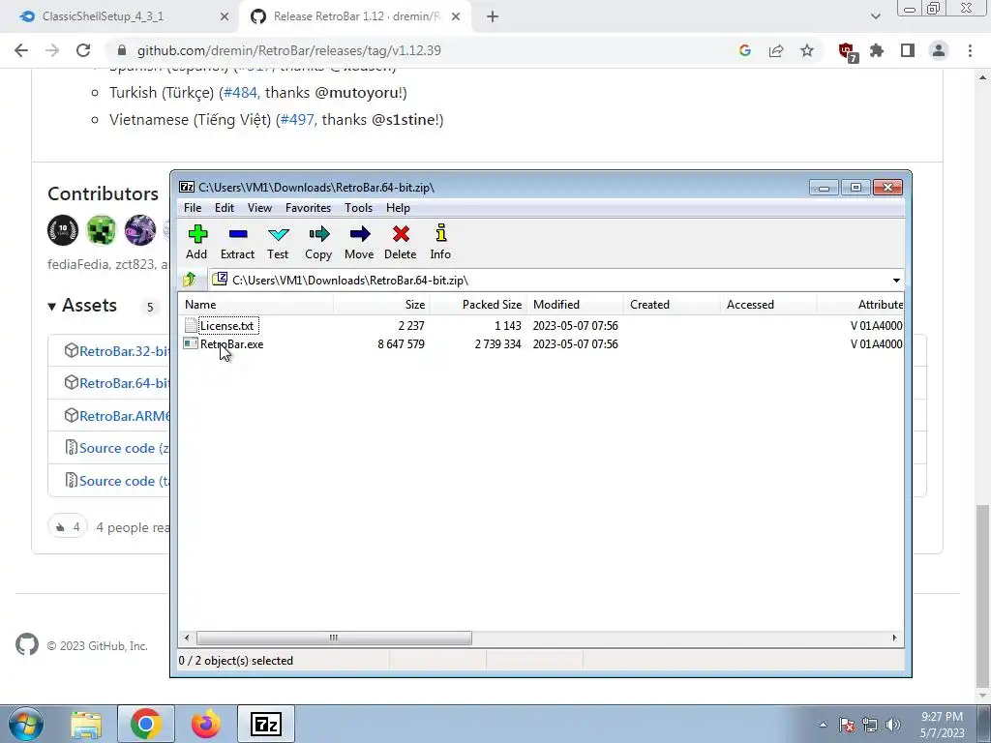The image size is (991, 743).
Task: Extract files using the Extract toolbar icon
Action: coord(238,242)
